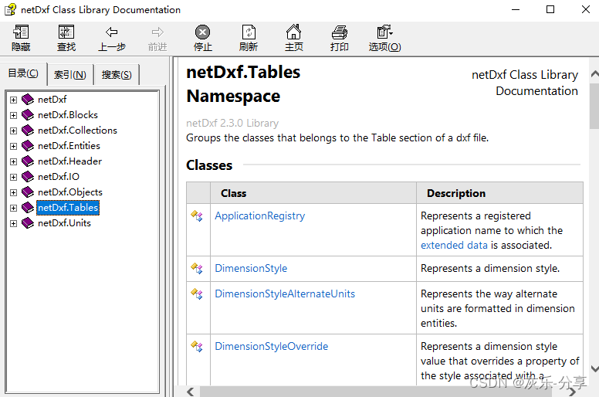599x397 pixels.
Task: Expand the netDxf.Tables tree node
Action: point(13,209)
